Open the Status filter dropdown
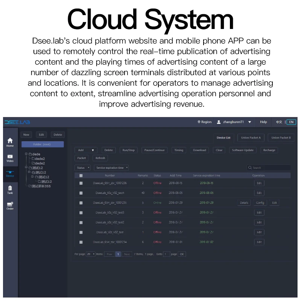 pos(82,168)
